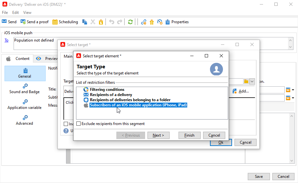298x183 pixels.
Task: Click the Send toolbar button
Action: coord(9,22)
